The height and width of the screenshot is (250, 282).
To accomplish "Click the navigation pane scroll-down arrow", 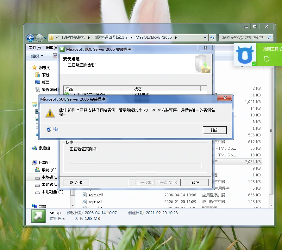I will (x=73, y=206).
